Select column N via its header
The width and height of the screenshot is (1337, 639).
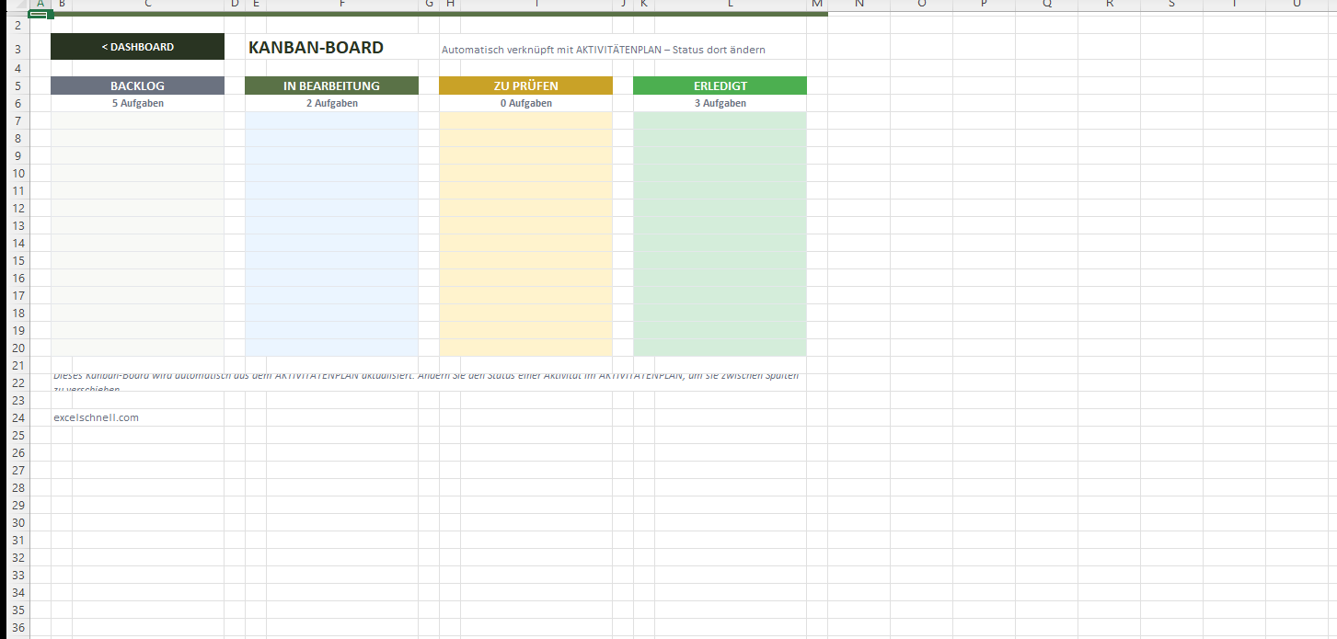(x=859, y=5)
